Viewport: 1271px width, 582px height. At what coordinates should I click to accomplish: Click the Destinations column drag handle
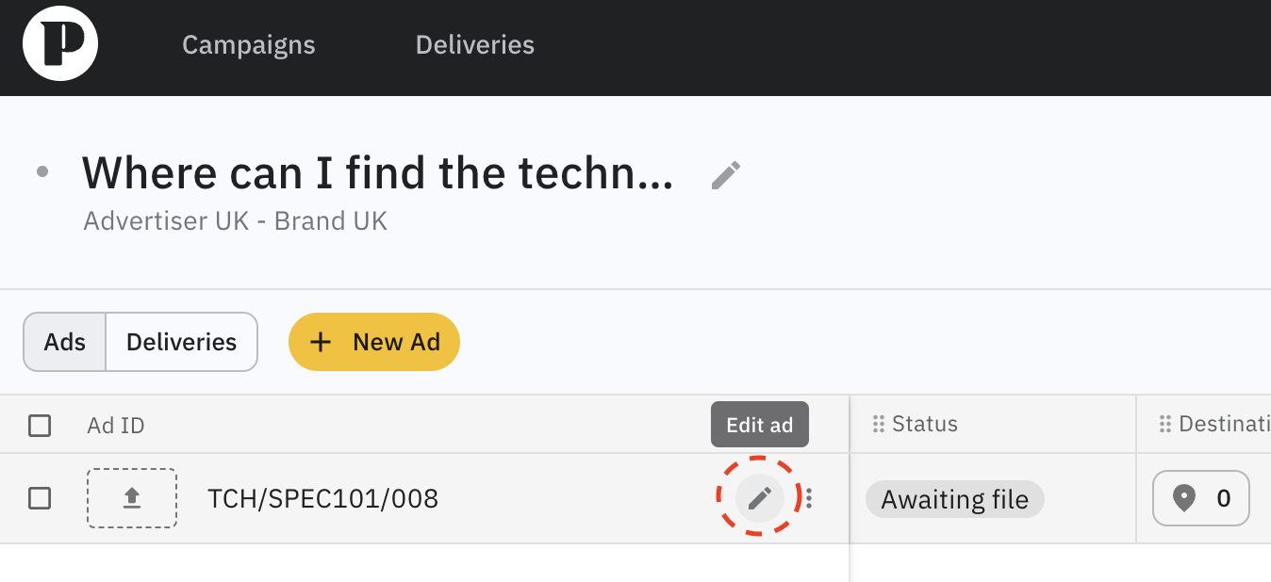click(1165, 425)
